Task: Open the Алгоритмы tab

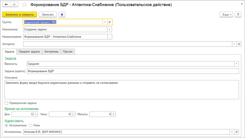Action: pyautogui.click(x=51, y=51)
